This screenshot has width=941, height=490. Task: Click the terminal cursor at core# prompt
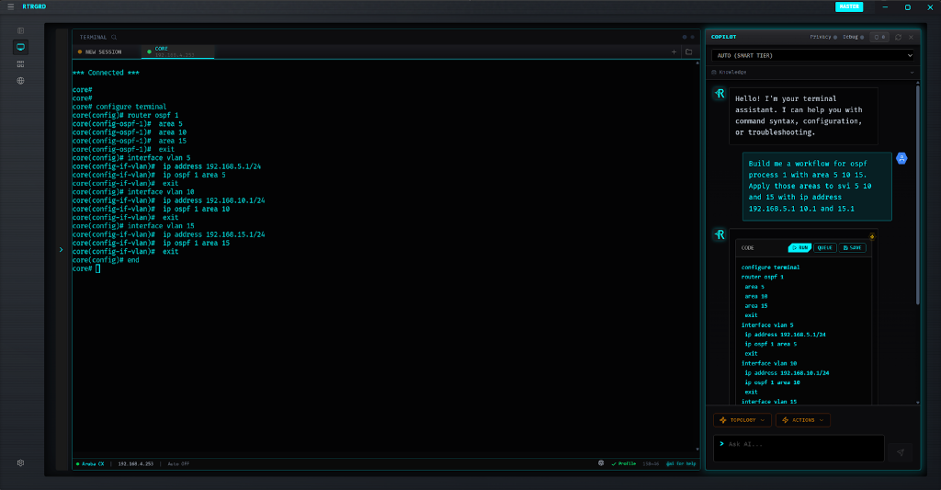tap(97, 268)
